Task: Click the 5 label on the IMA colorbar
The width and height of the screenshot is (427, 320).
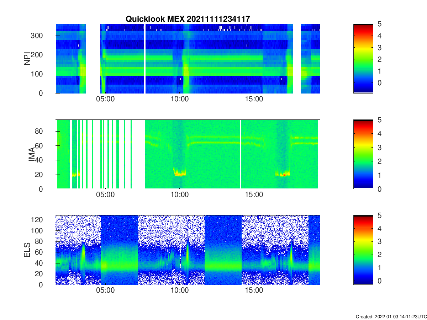Action: pyautogui.click(x=379, y=120)
